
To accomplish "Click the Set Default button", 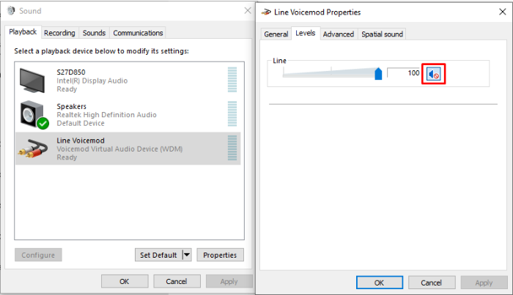I will 158,255.
